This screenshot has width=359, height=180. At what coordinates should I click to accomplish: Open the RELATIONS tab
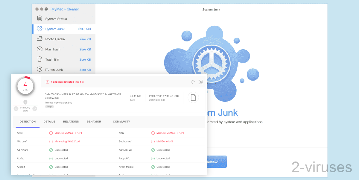click(71, 121)
